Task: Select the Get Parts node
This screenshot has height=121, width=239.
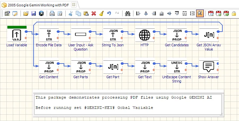Action: [x=81, y=67]
